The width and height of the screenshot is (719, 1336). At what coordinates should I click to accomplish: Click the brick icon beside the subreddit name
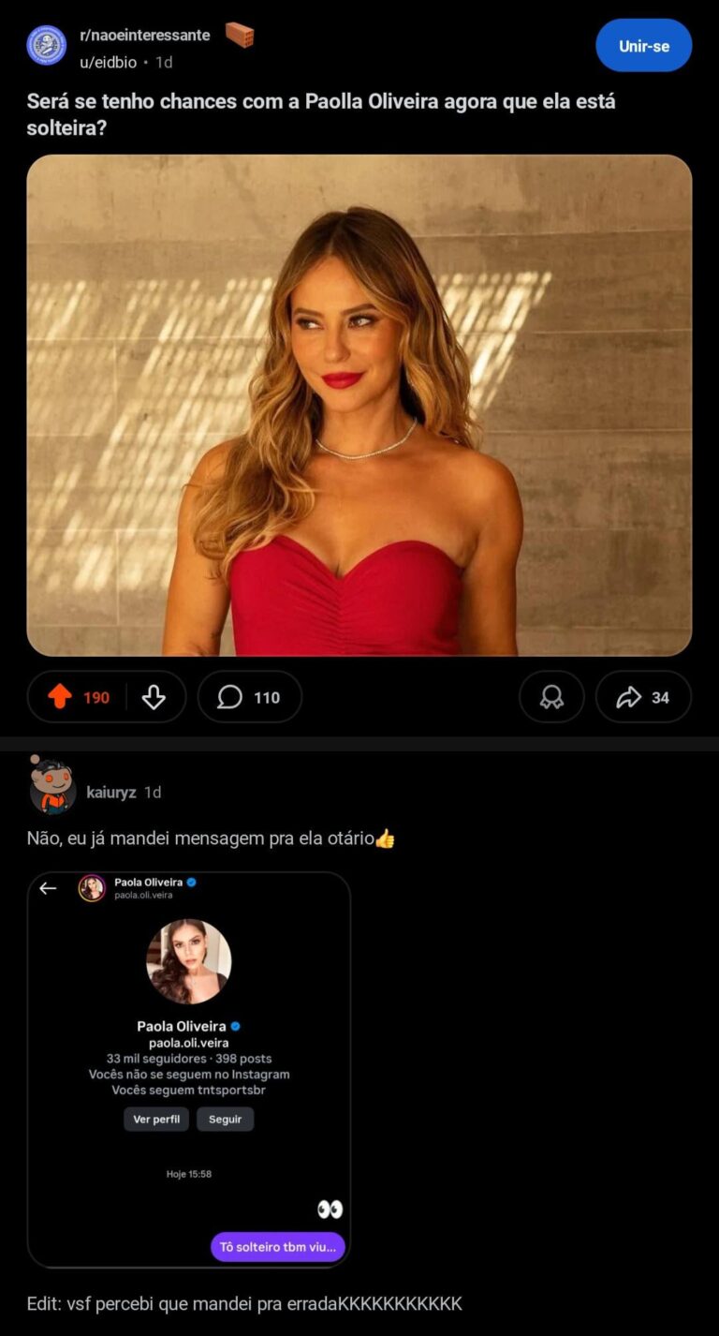(240, 36)
